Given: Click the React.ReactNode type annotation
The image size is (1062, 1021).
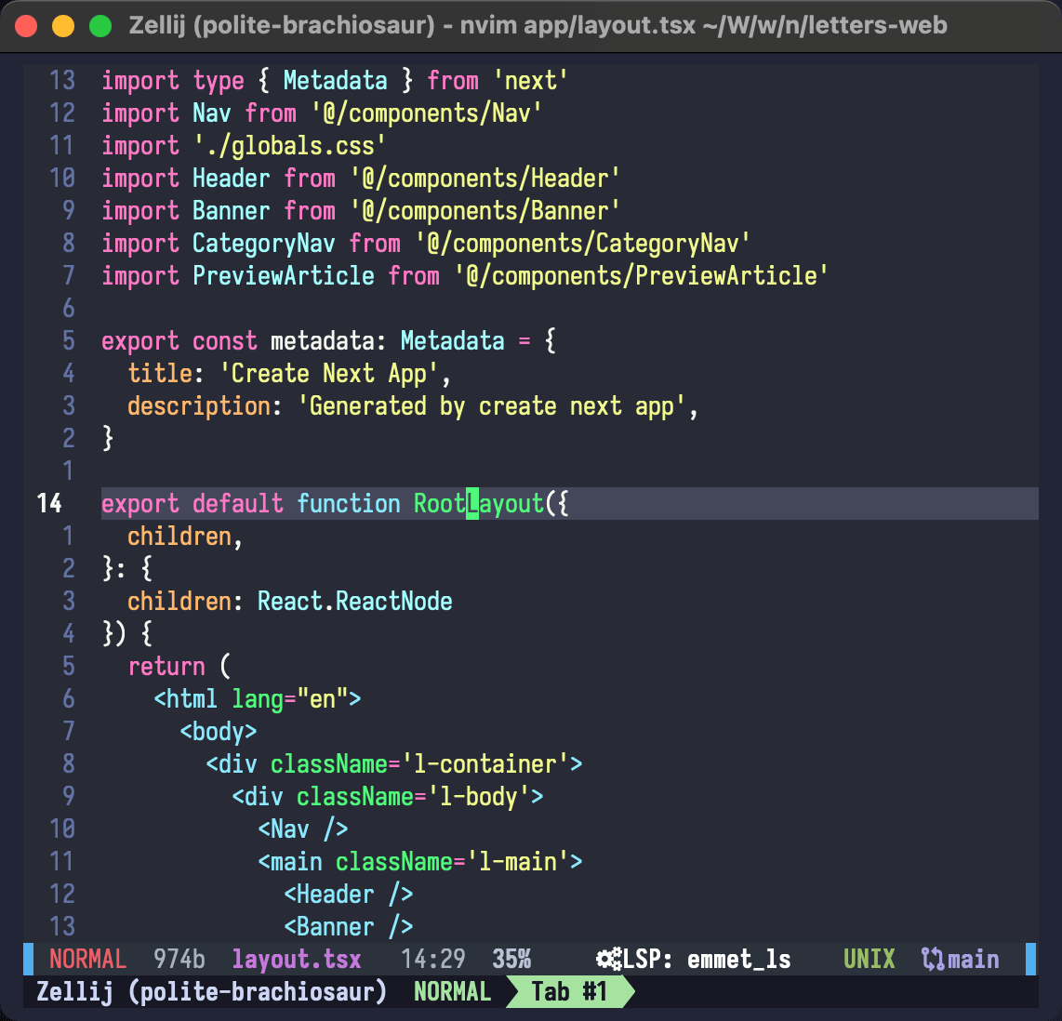Looking at the screenshot, I should click(354, 601).
